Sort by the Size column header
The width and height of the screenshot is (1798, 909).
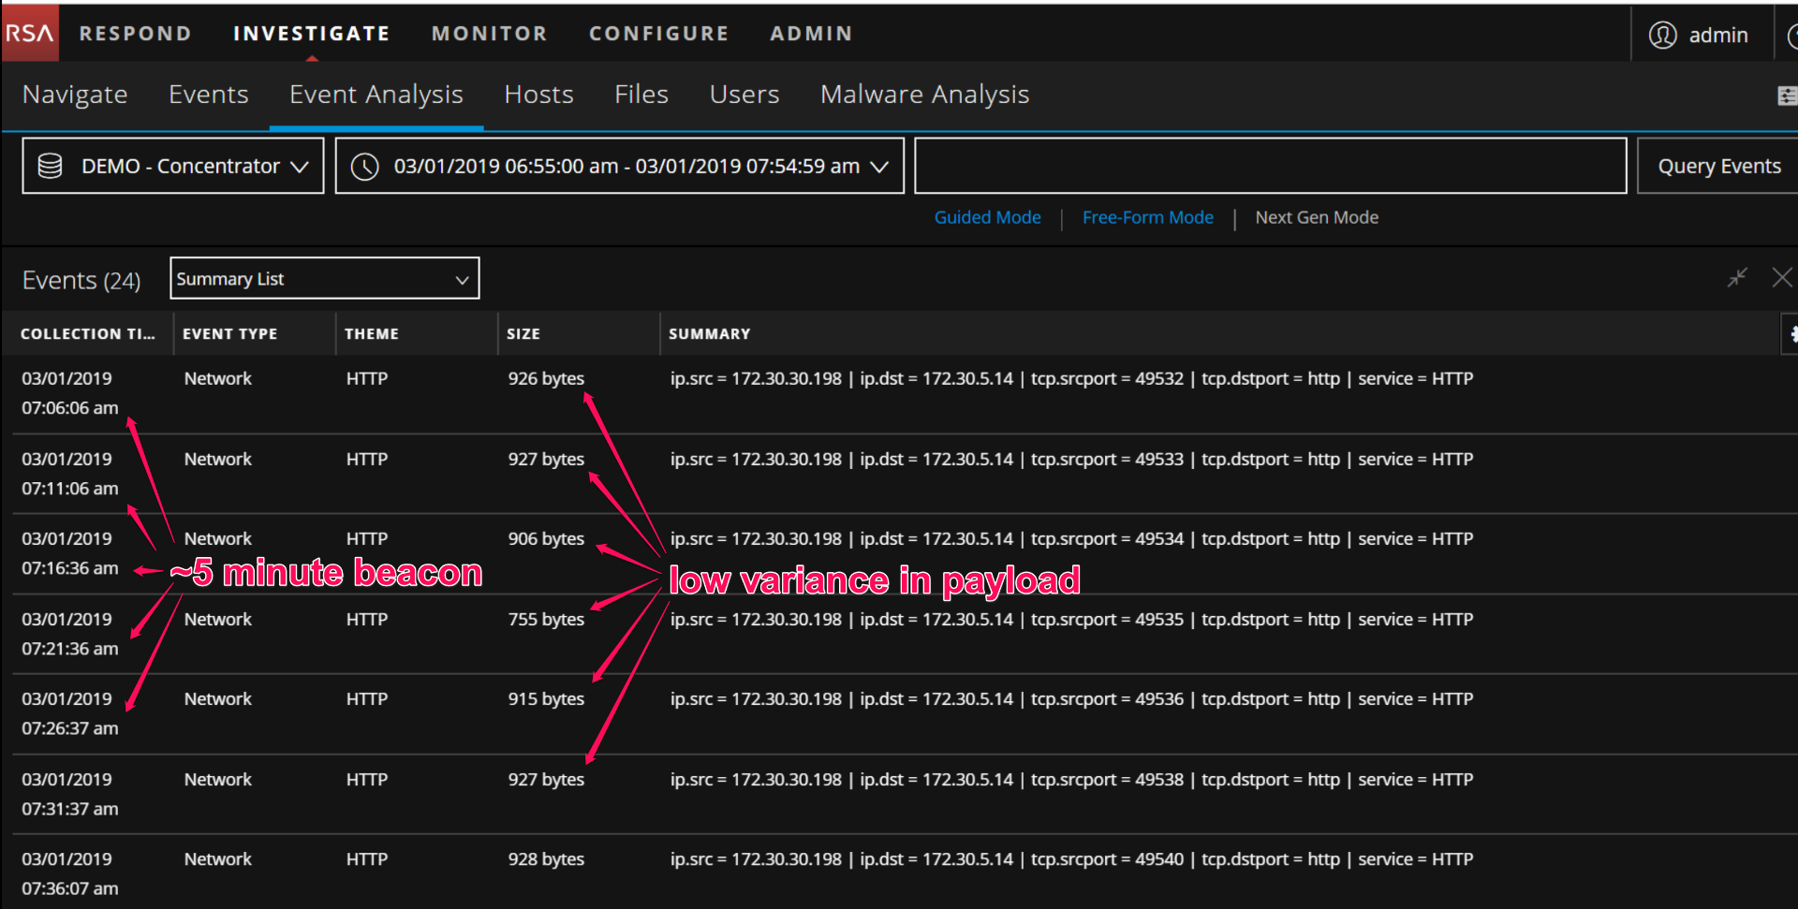(523, 334)
